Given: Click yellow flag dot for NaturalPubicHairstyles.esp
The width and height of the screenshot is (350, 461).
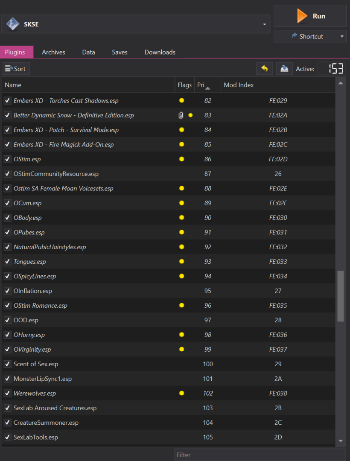Looking at the screenshot, I should (181, 247).
